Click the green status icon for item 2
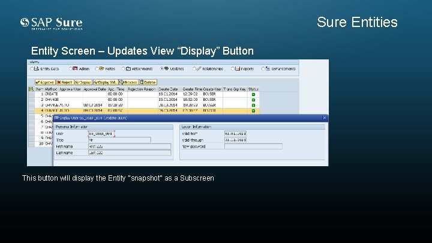 point(253,100)
